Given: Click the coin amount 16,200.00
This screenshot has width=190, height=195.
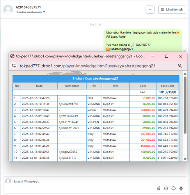Looking at the screenshot, I should pyautogui.click(x=149, y=104).
